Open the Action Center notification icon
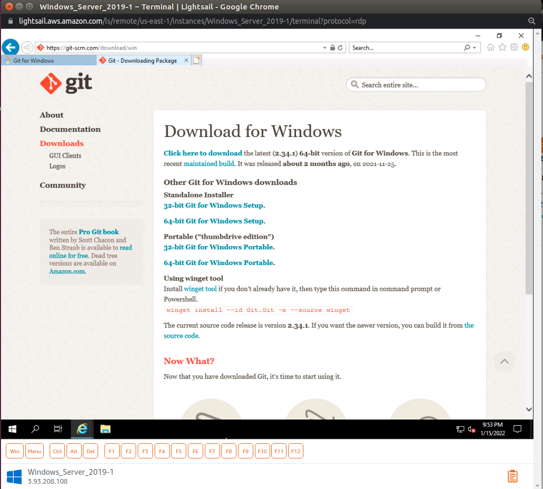The height and width of the screenshot is (489, 543). (517, 429)
